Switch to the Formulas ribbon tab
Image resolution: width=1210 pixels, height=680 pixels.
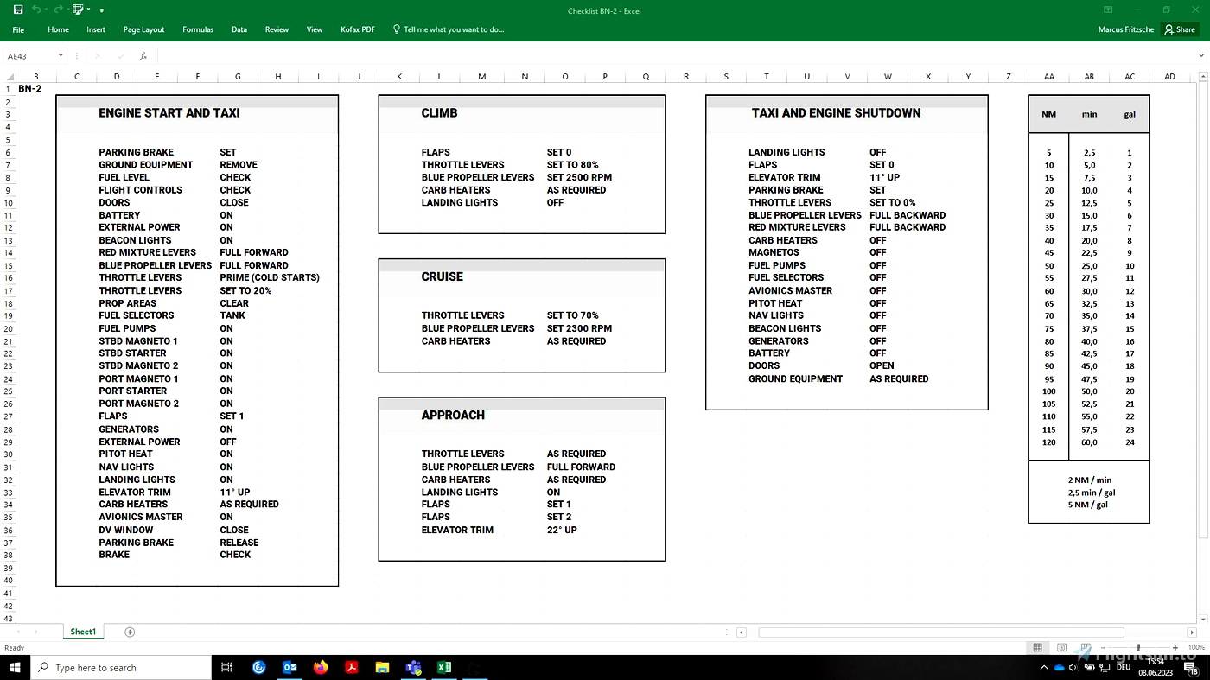[198, 29]
